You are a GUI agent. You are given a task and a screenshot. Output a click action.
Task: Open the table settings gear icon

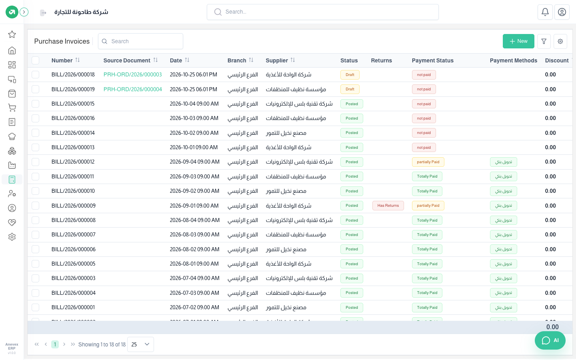coord(560,41)
